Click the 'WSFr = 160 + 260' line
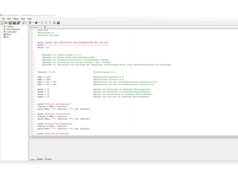Screen dimensions: 238x178 [47, 84]
